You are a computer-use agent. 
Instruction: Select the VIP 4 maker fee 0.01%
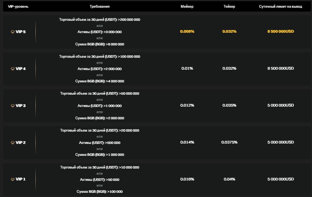[x=187, y=68]
